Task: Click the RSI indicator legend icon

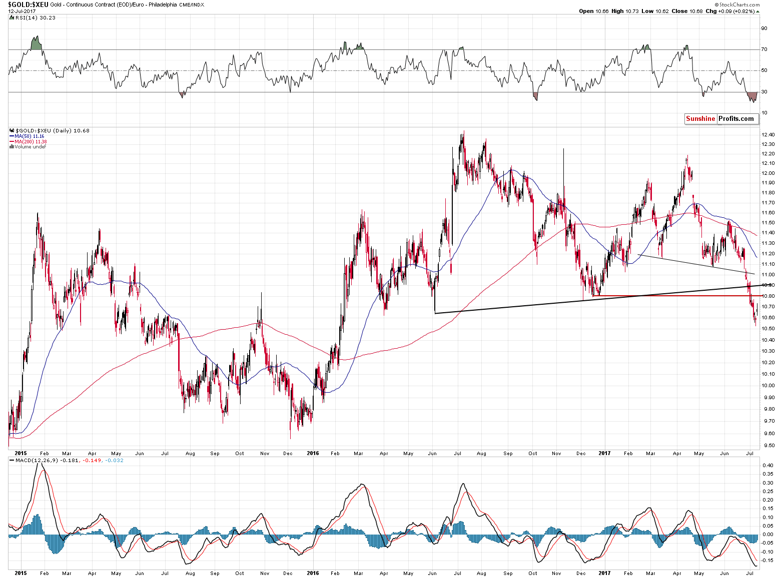Action: point(11,17)
